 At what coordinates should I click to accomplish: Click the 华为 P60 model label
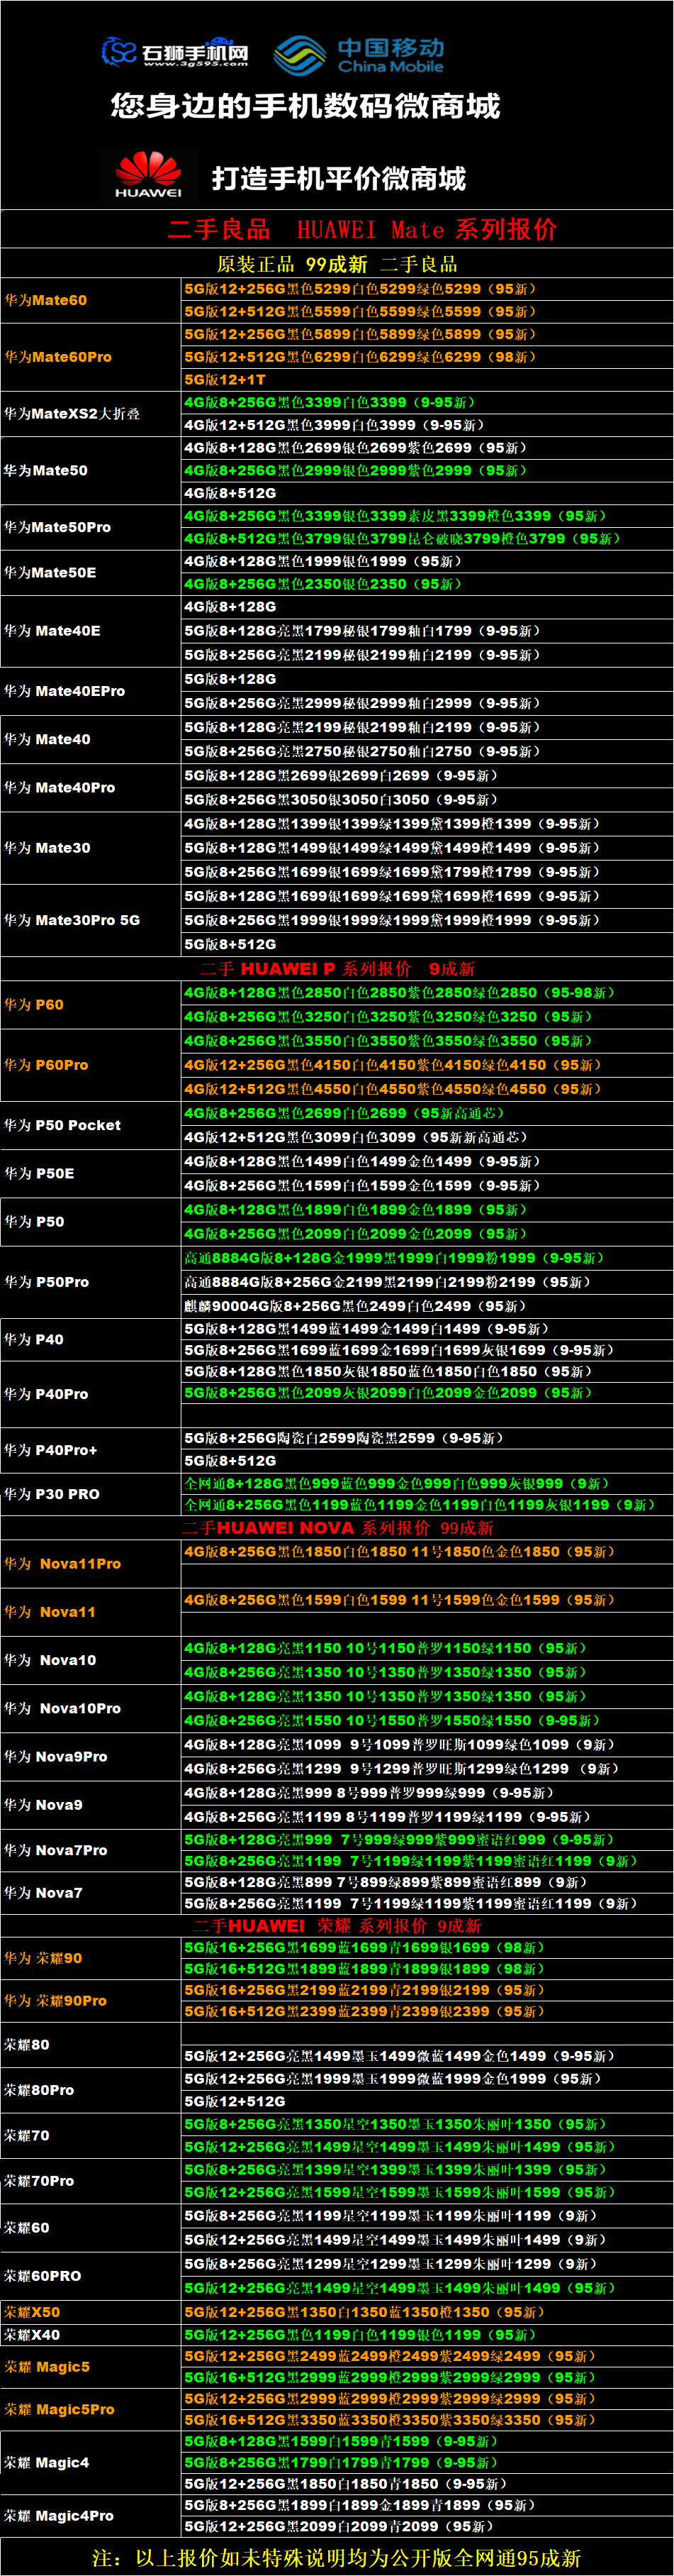(34, 1005)
